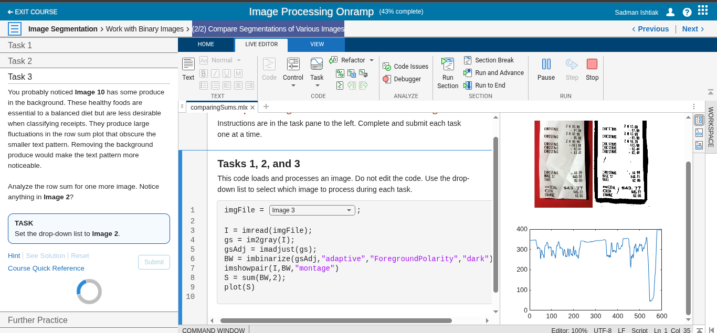Pause the running script
Image resolution: width=717 pixels, height=333 pixels.
coord(546,65)
